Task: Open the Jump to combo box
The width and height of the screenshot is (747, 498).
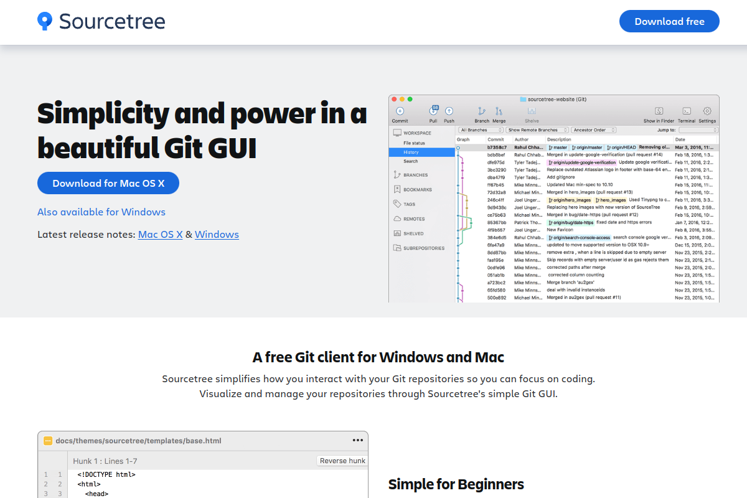Action: [698, 130]
